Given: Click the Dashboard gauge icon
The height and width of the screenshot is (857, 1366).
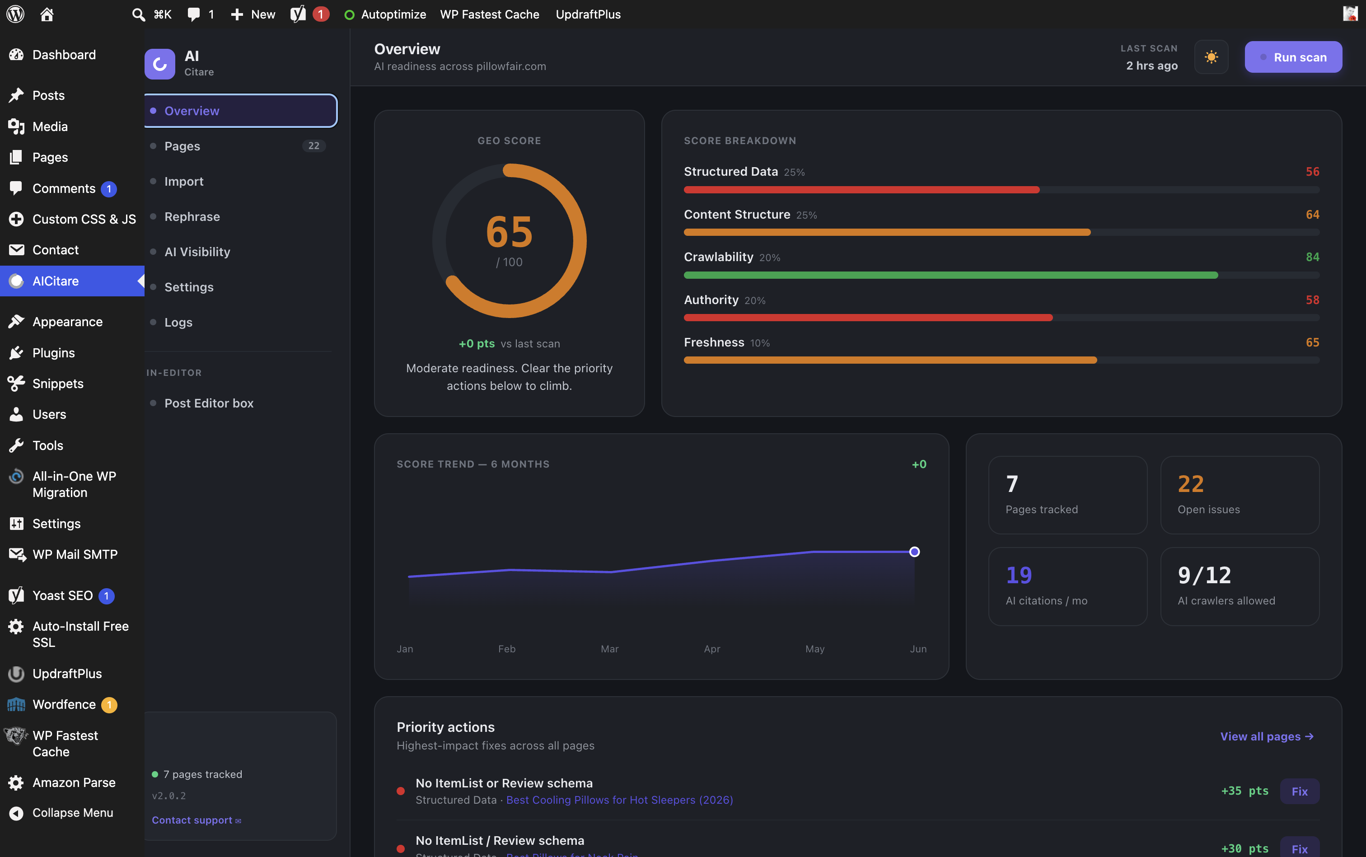Looking at the screenshot, I should [x=16, y=54].
